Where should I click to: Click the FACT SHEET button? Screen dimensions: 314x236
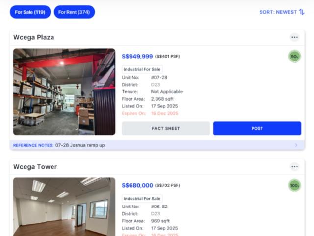166,128
